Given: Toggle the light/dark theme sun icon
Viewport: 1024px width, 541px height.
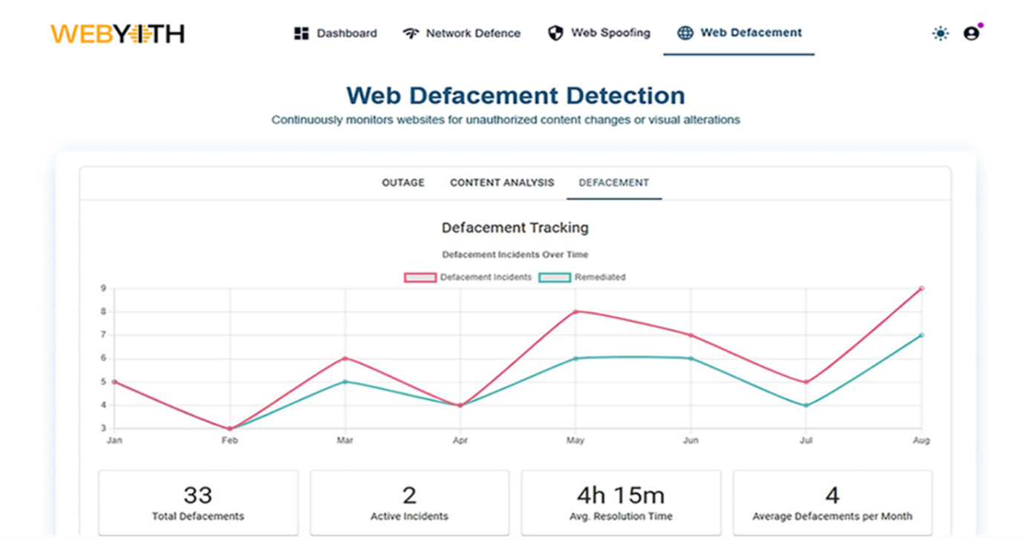Looking at the screenshot, I should click(940, 33).
